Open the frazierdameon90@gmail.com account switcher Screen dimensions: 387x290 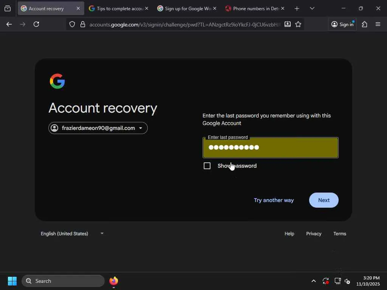click(x=98, y=128)
